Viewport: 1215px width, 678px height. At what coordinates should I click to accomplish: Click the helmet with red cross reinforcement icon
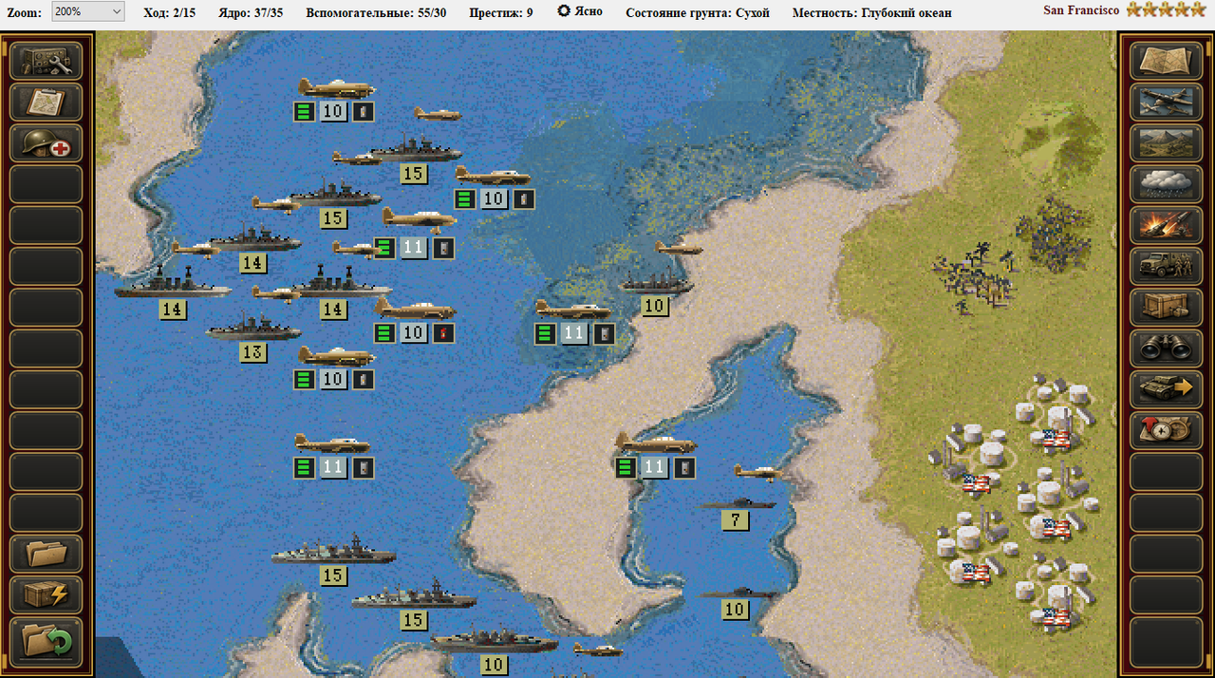[47, 143]
